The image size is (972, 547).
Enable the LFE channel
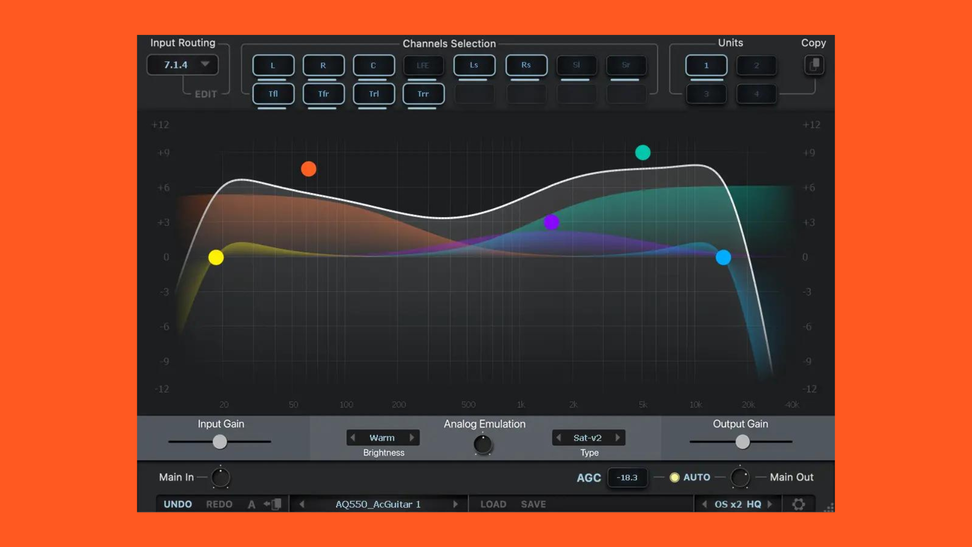[423, 65]
